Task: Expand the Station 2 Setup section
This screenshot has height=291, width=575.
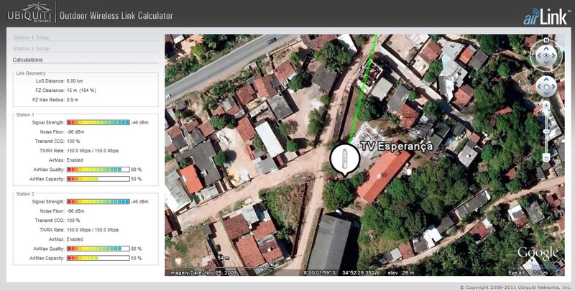Action: (x=32, y=48)
